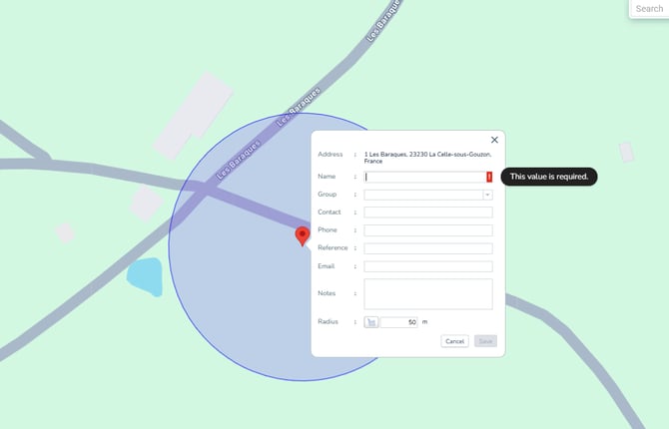This screenshot has height=429, width=669.
Task: Click inside the Notes text area
Action: 428,293
